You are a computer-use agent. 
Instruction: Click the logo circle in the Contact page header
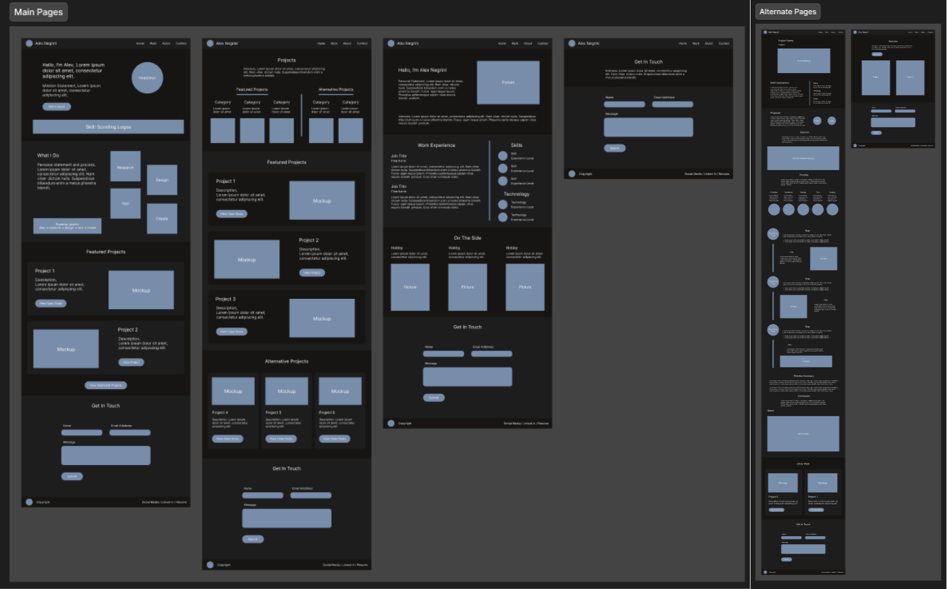point(572,43)
